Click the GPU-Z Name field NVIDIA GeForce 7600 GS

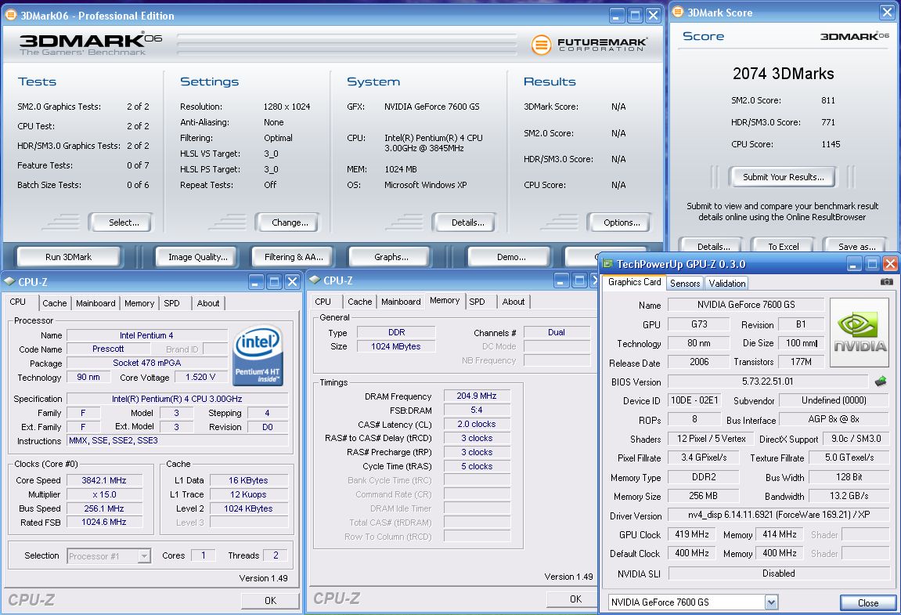(746, 305)
